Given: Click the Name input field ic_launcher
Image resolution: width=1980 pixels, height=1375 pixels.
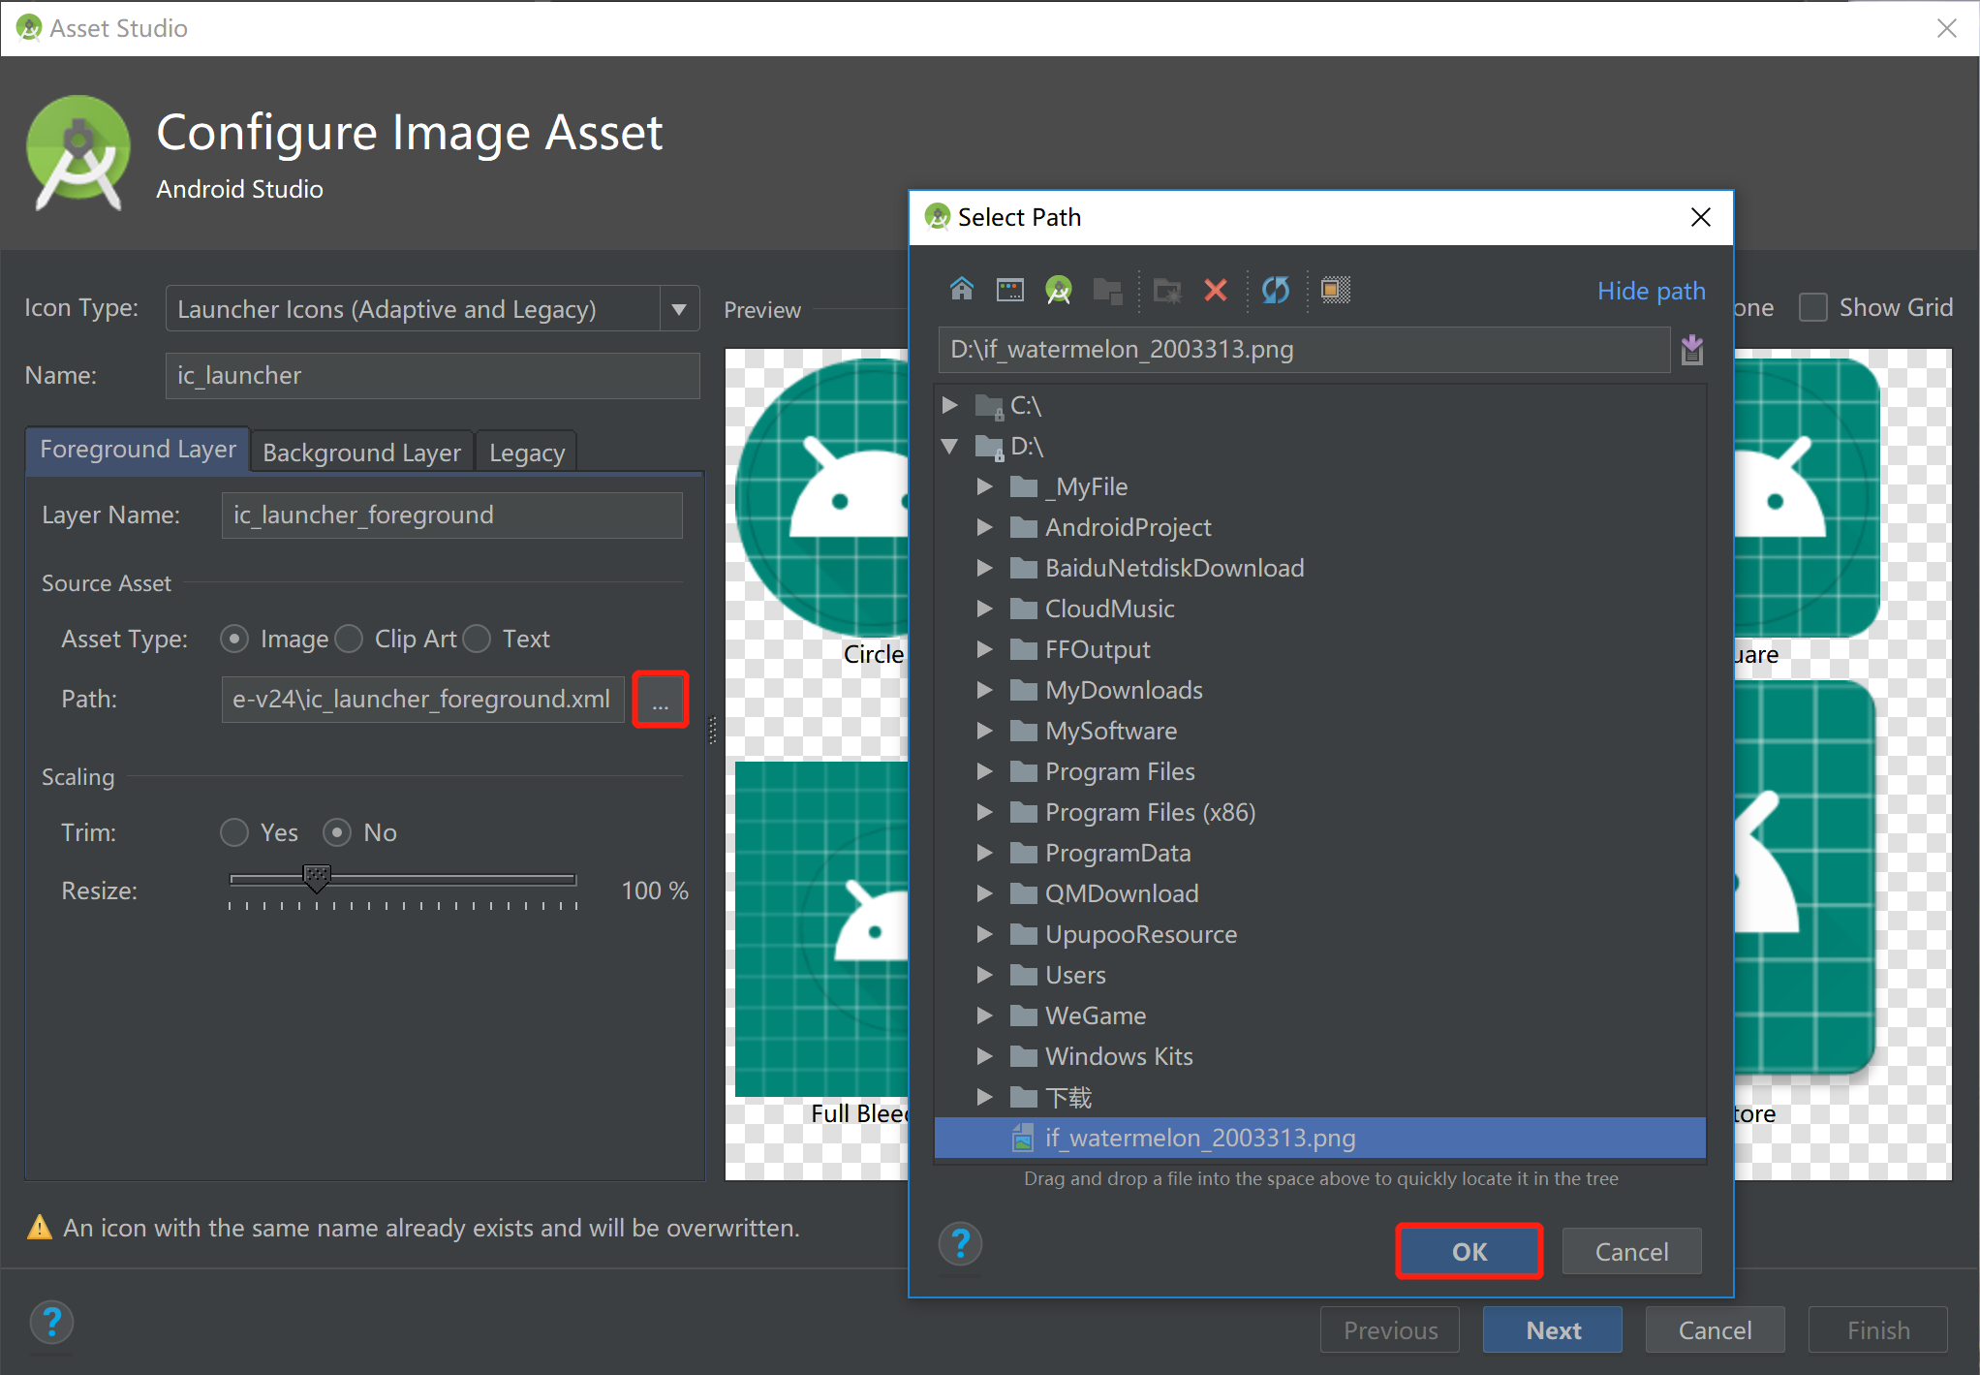Looking at the screenshot, I should [432, 375].
